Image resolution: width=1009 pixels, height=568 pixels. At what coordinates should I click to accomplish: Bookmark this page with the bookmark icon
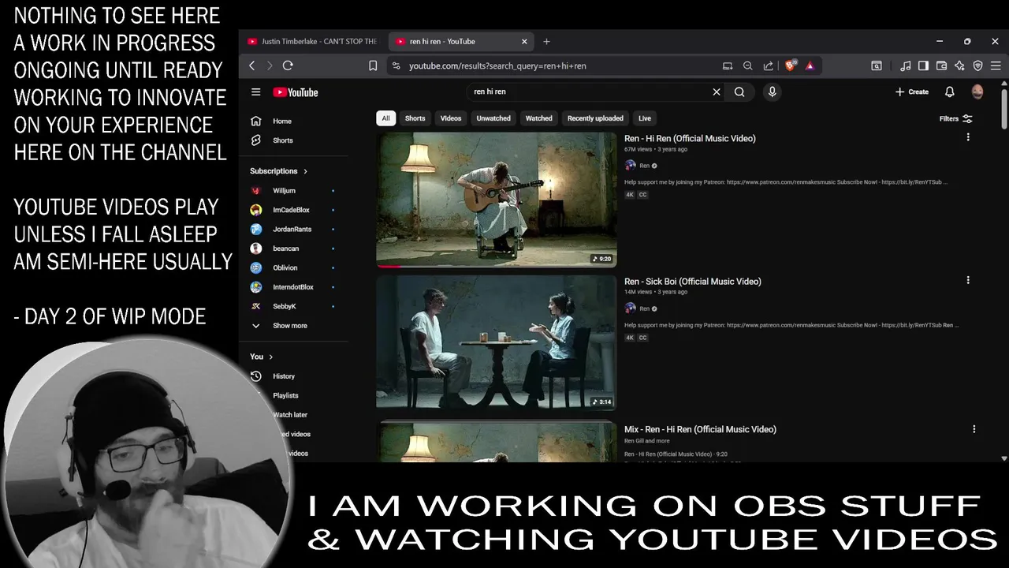pos(373,65)
